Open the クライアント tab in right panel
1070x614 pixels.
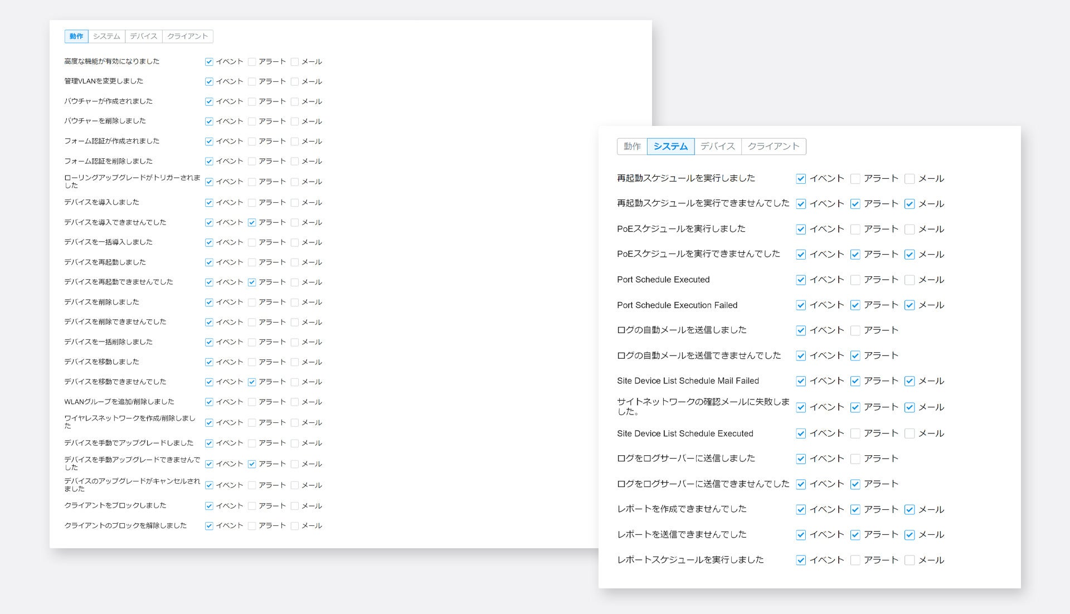[773, 147]
